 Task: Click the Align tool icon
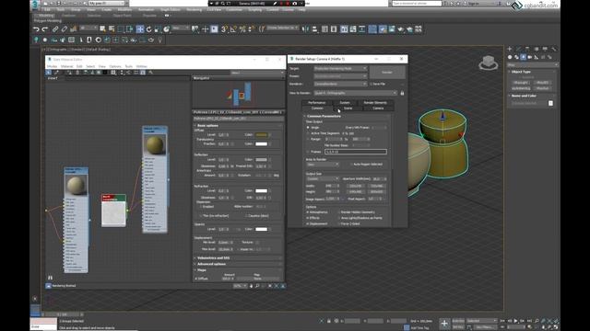(x=314, y=29)
